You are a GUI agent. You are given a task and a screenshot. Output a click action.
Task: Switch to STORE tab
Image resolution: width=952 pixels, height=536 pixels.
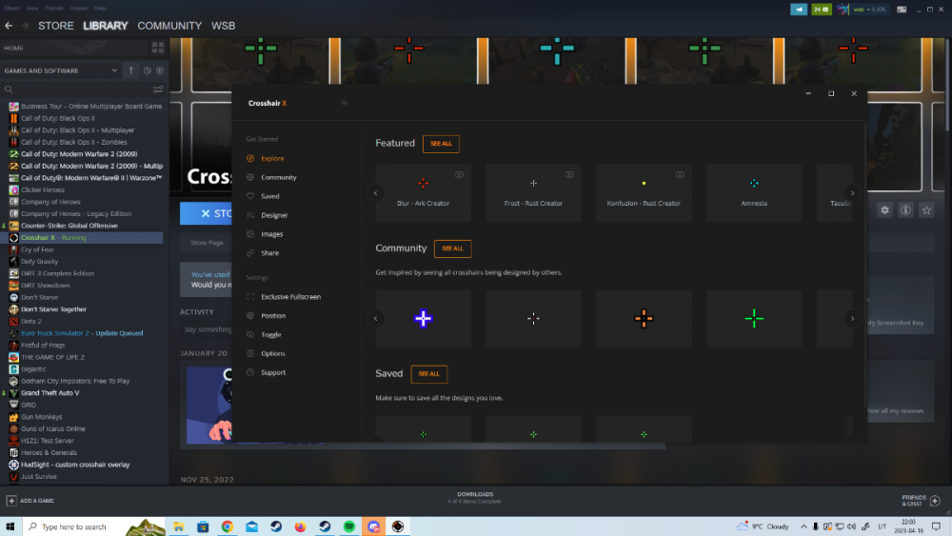(x=56, y=26)
